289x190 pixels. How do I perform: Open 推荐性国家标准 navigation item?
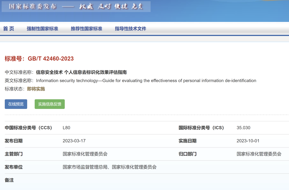point(86,29)
